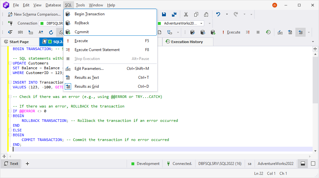Image resolution: width=319 pixels, height=178 pixels.
Task: Open the DBFSQLSRV connection combo box
Action: point(52,23)
